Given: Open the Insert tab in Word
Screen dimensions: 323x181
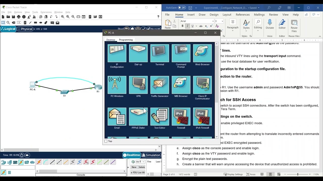Looking at the screenshot, I should pos(191,15).
